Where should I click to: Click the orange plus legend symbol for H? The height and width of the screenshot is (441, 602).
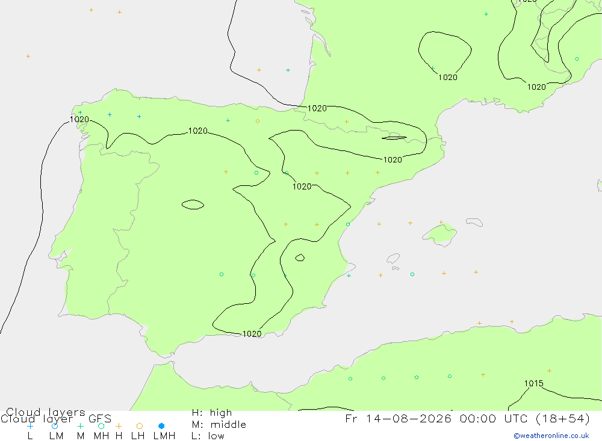pyautogui.click(x=119, y=426)
